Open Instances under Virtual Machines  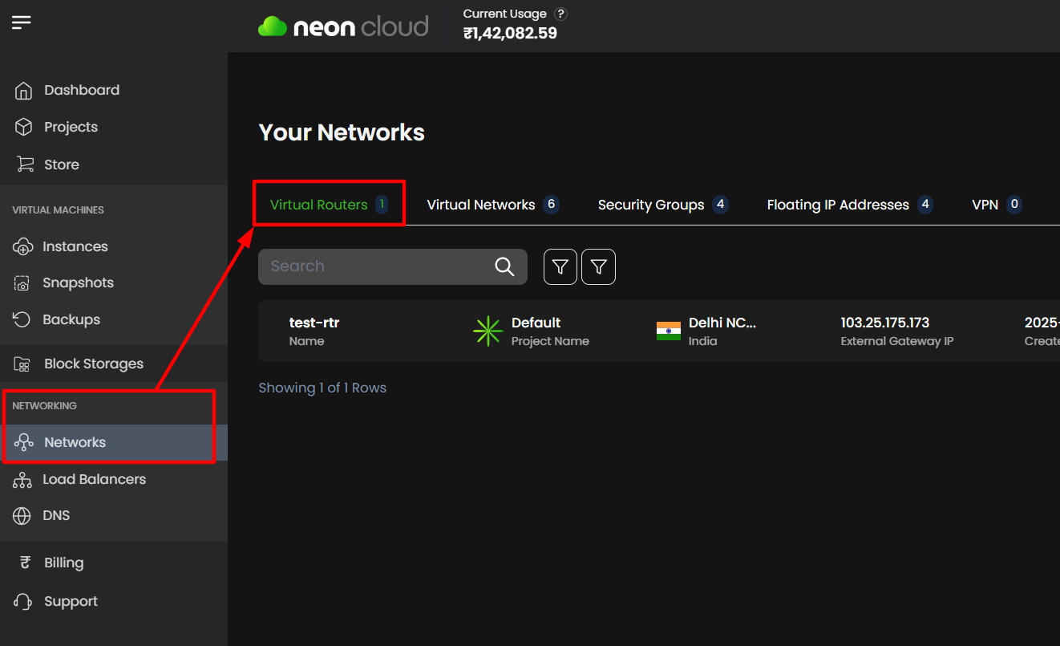pos(75,246)
